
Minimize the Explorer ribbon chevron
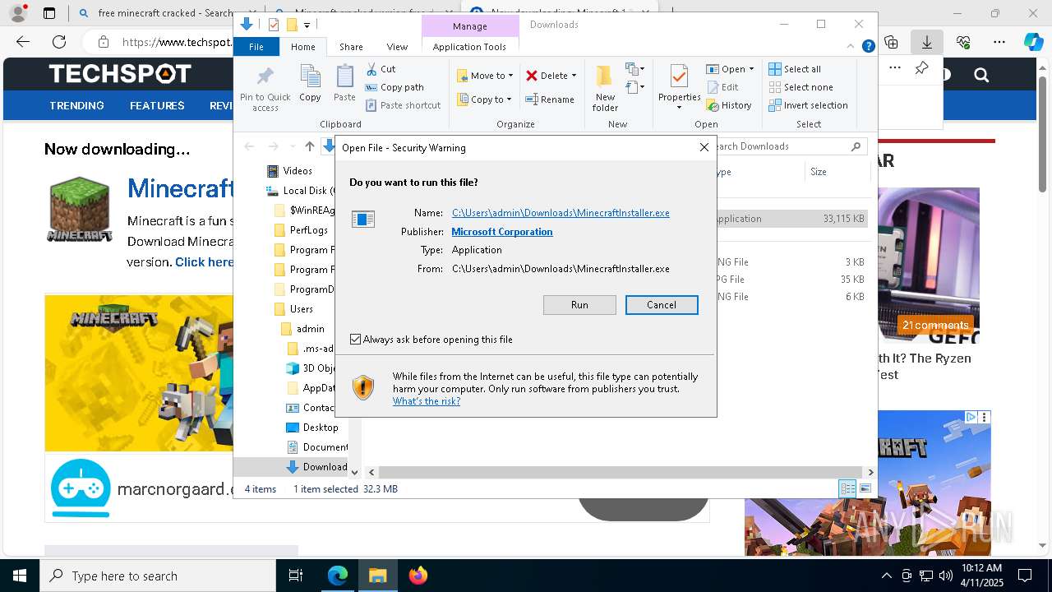[x=851, y=47]
